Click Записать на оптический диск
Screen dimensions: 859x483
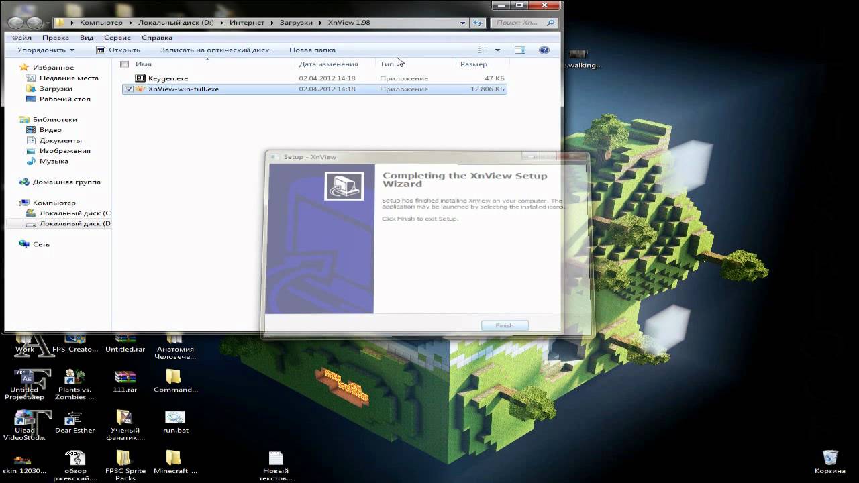[215, 50]
